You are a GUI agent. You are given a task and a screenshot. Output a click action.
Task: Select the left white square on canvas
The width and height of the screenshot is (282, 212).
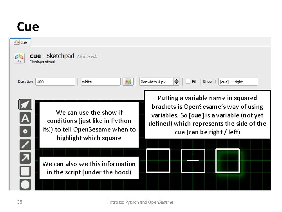[158, 161]
